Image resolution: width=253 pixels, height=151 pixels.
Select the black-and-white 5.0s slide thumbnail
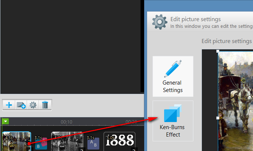(x=67, y=141)
